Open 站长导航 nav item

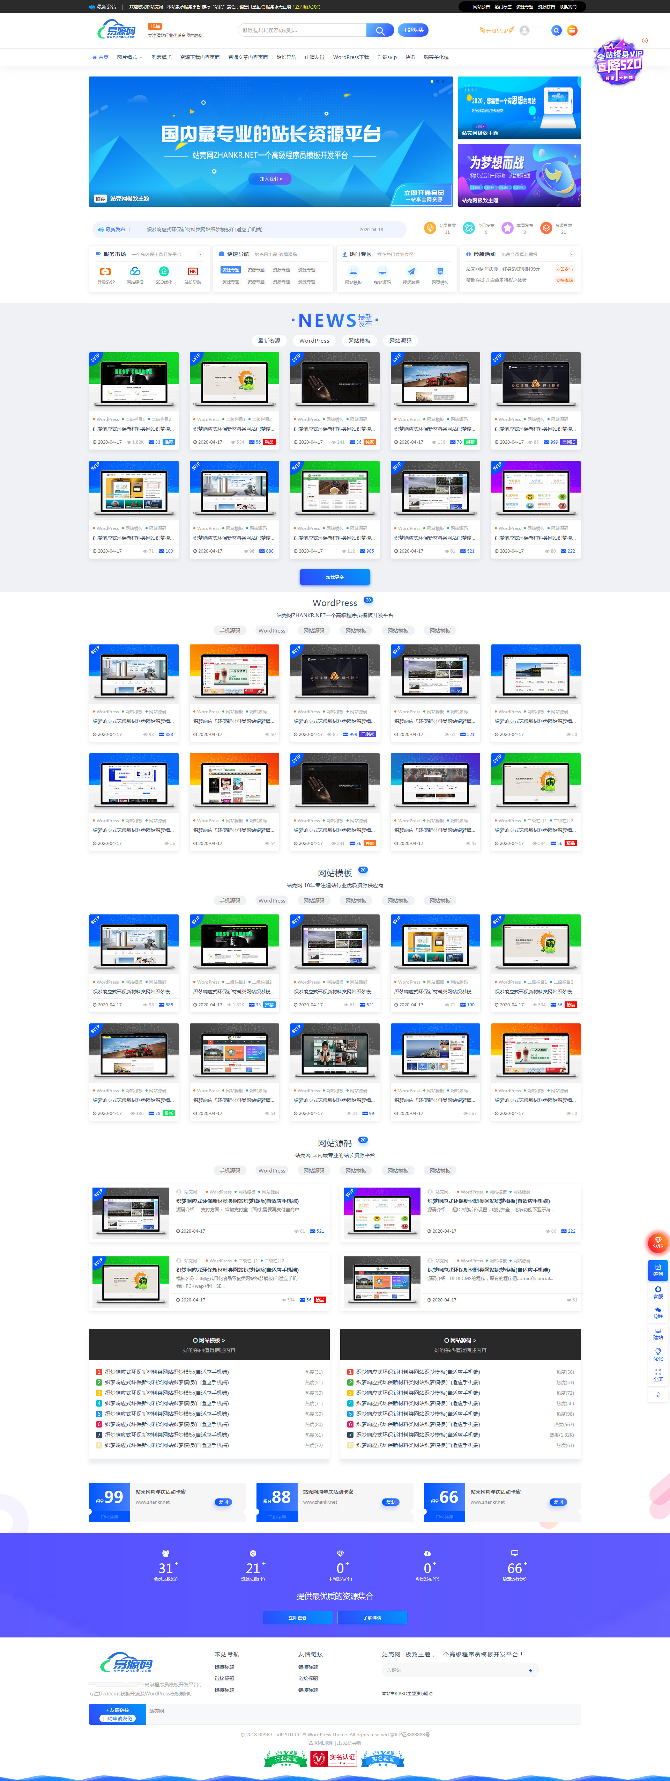pyautogui.click(x=286, y=57)
